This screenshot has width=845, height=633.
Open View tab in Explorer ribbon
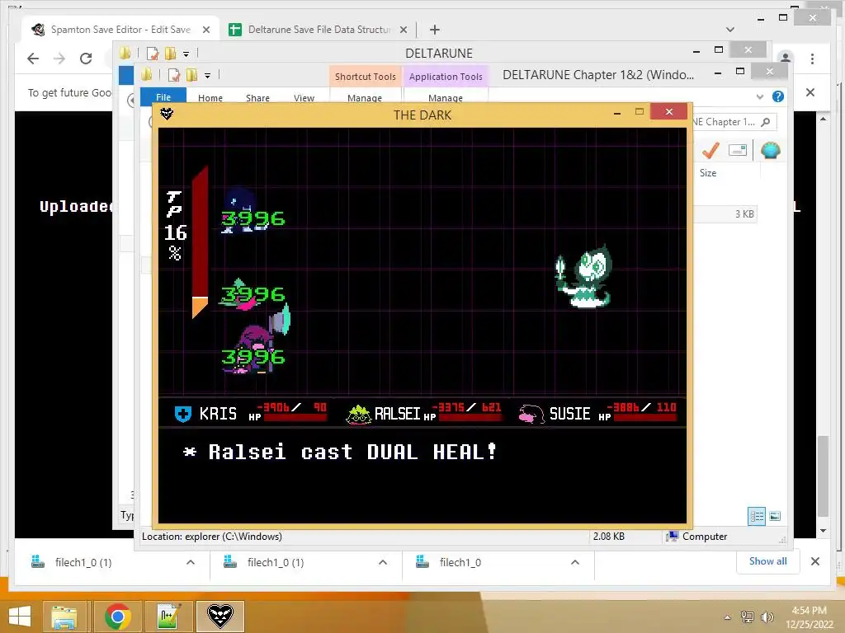coord(304,98)
